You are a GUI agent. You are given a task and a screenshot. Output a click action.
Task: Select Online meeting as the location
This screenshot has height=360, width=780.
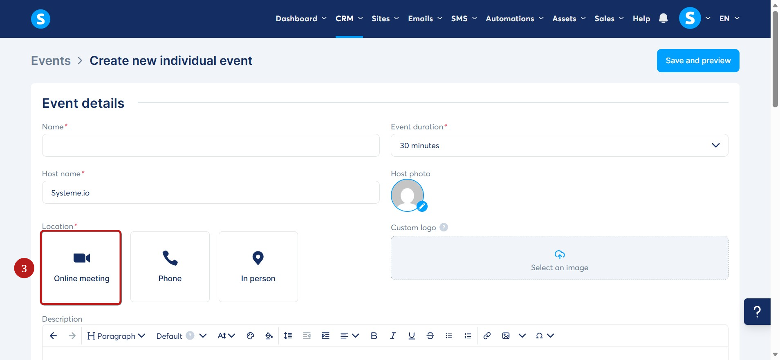click(81, 267)
